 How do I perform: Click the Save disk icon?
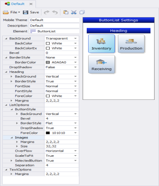[x=25, y=12]
